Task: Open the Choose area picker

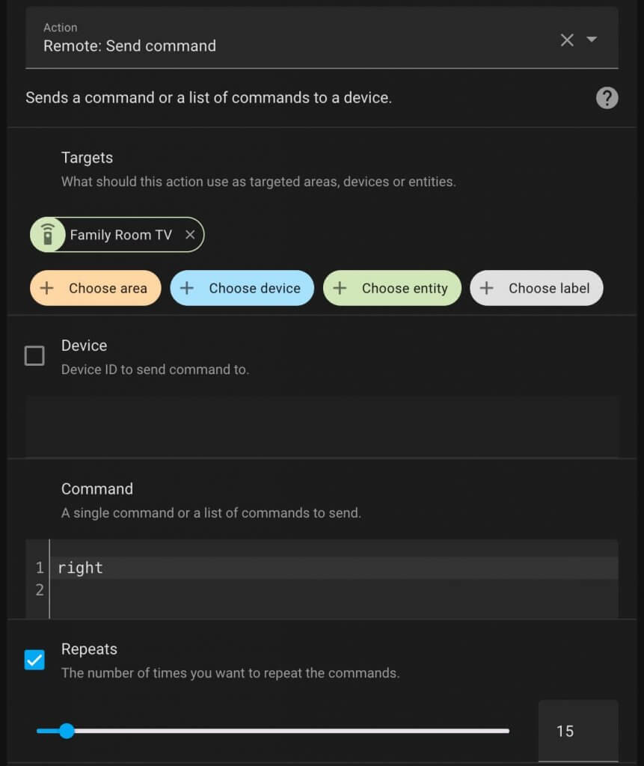Action: tap(95, 287)
